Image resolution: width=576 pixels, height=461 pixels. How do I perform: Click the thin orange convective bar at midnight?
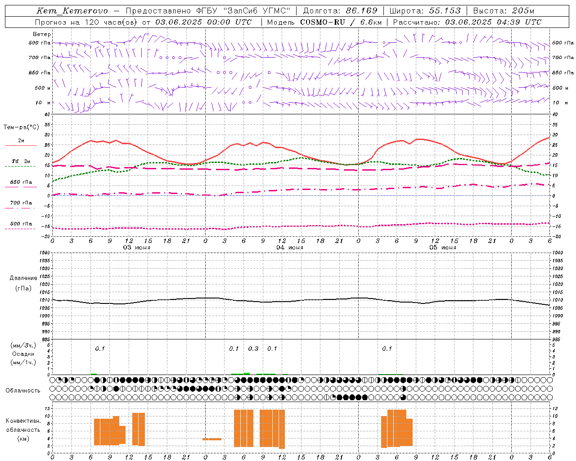pyautogui.click(x=211, y=439)
